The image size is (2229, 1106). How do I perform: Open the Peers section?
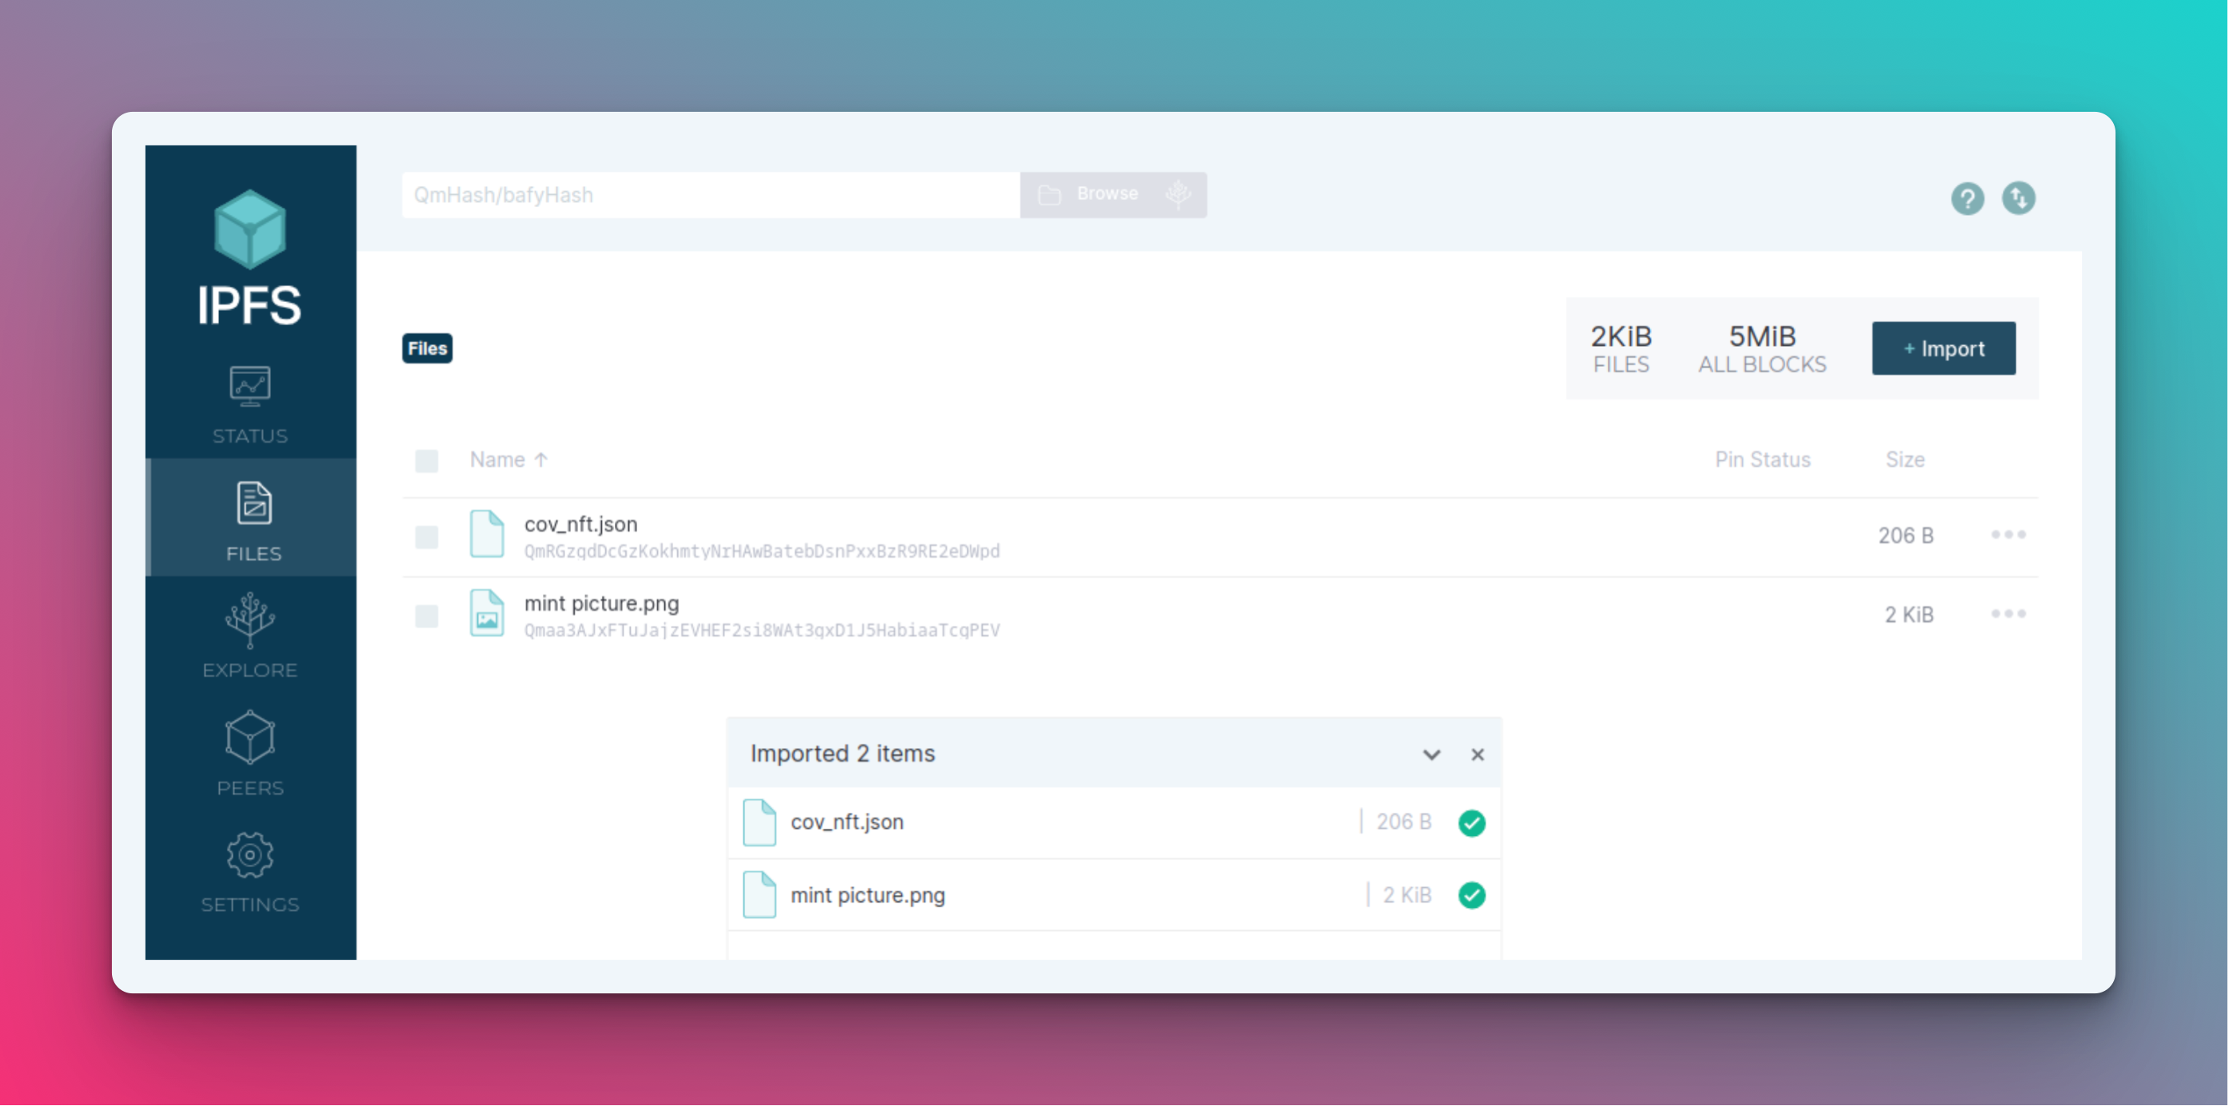[250, 754]
